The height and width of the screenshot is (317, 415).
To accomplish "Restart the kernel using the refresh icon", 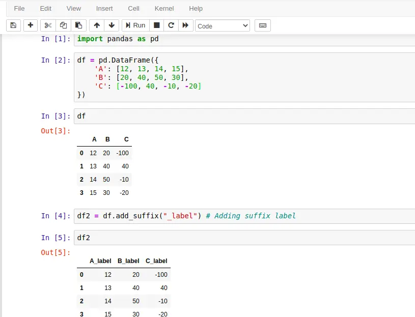I will tap(172, 25).
